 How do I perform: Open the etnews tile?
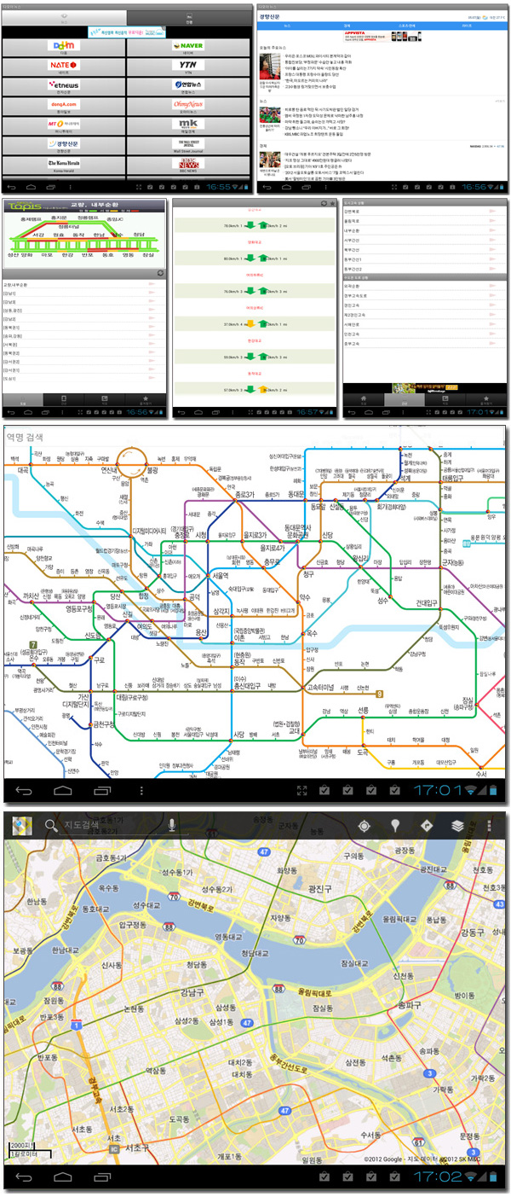pyautogui.click(x=63, y=87)
